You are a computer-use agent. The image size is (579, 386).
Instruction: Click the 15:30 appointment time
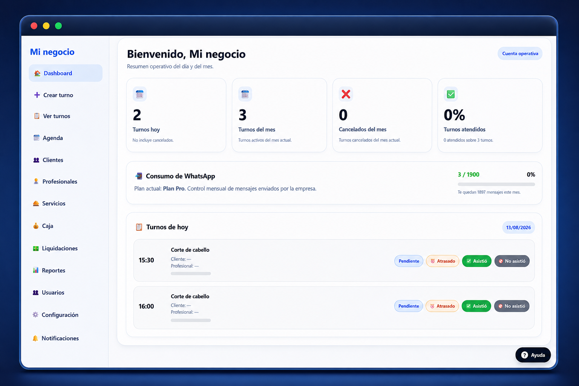coord(146,260)
